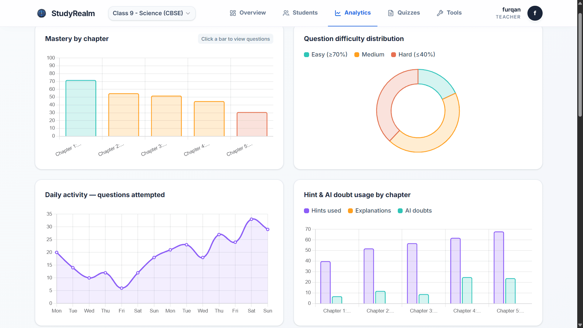Screen dimensions: 583x328
Task: Click the Chapter 5 Hints used bar
Action: pos(499,268)
